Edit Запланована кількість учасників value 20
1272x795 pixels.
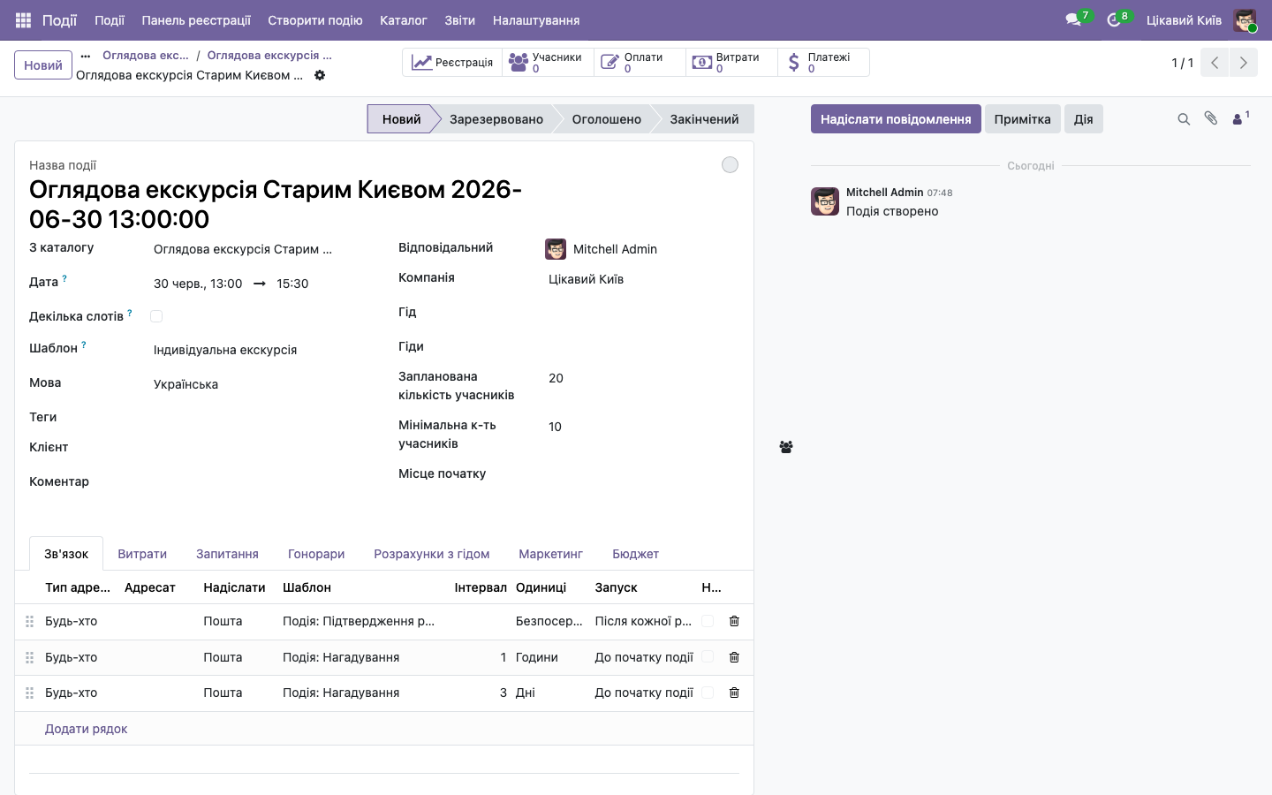point(643,378)
